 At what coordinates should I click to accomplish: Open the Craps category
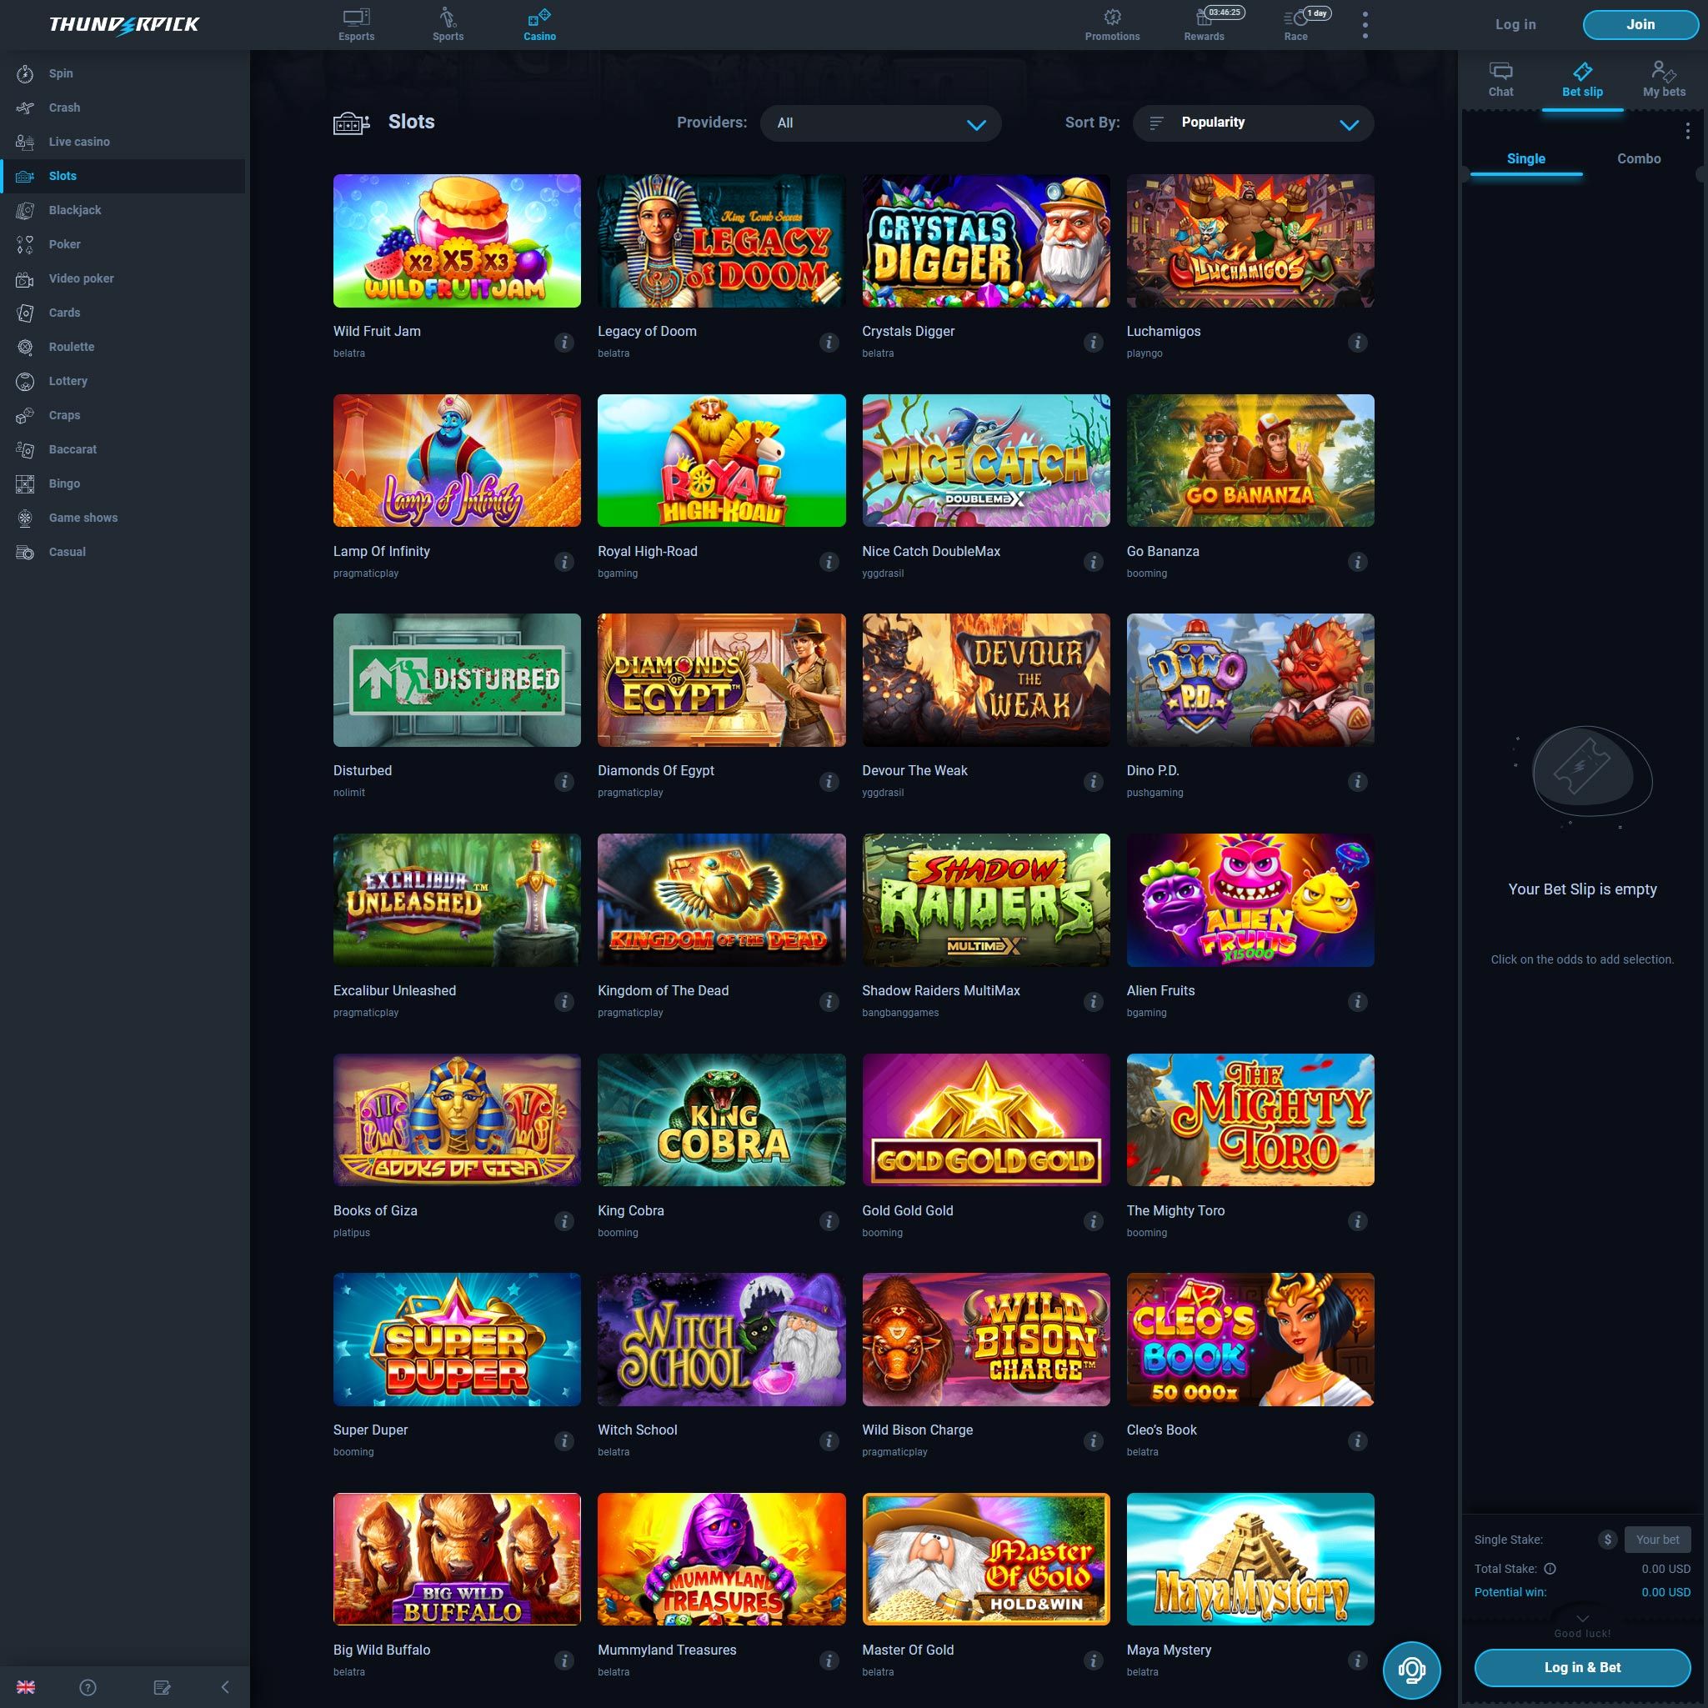(123, 415)
